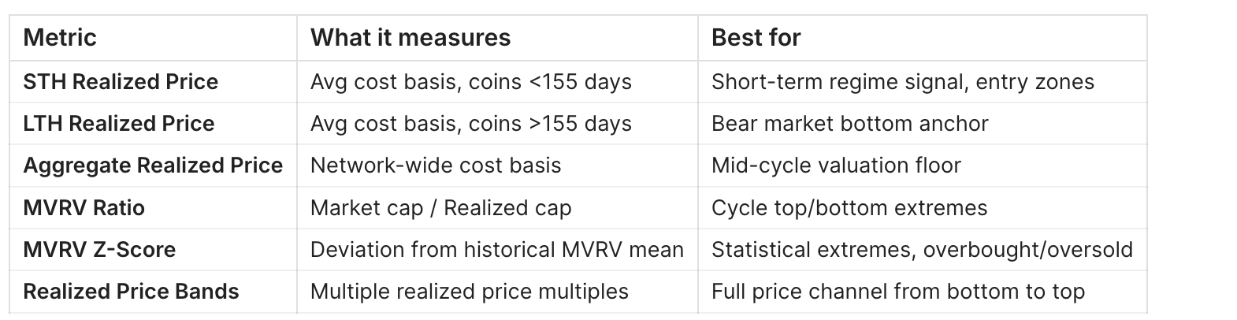
Task: Click the Best for column header
Action: 756,38
